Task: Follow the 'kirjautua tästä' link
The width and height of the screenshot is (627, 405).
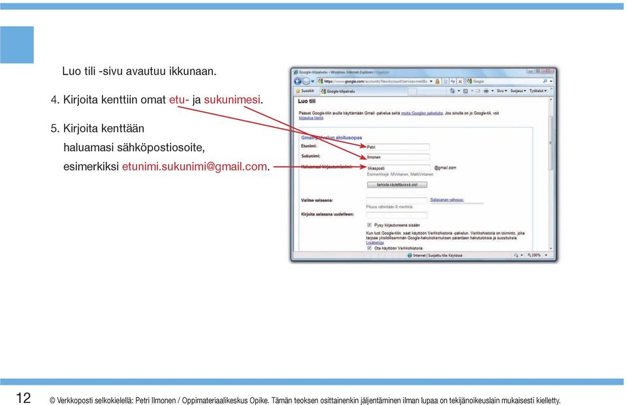Action: pos(311,118)
